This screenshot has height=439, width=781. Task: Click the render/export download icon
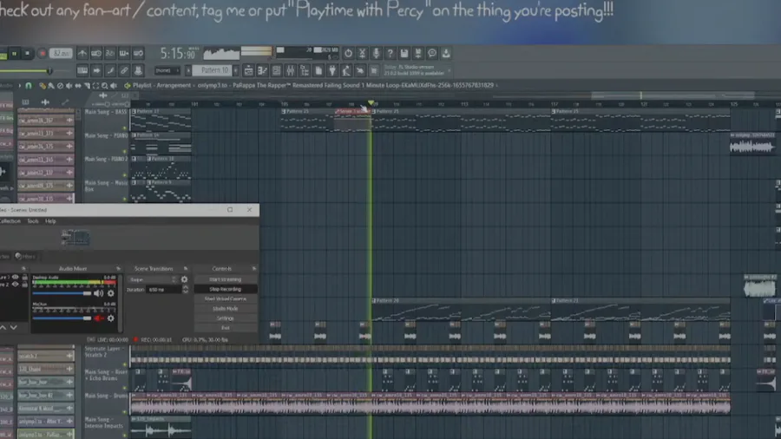point(446,53)
